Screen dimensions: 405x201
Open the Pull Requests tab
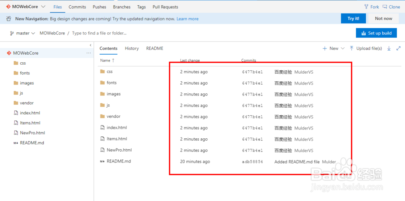coord(165,7)
